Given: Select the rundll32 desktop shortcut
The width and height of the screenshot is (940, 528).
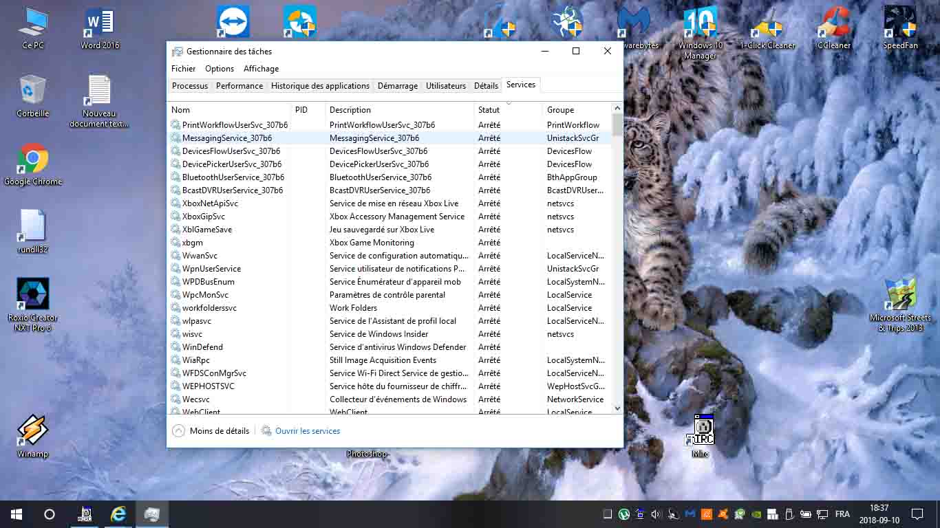Looking at the screenshot, I should pos(32,232).
